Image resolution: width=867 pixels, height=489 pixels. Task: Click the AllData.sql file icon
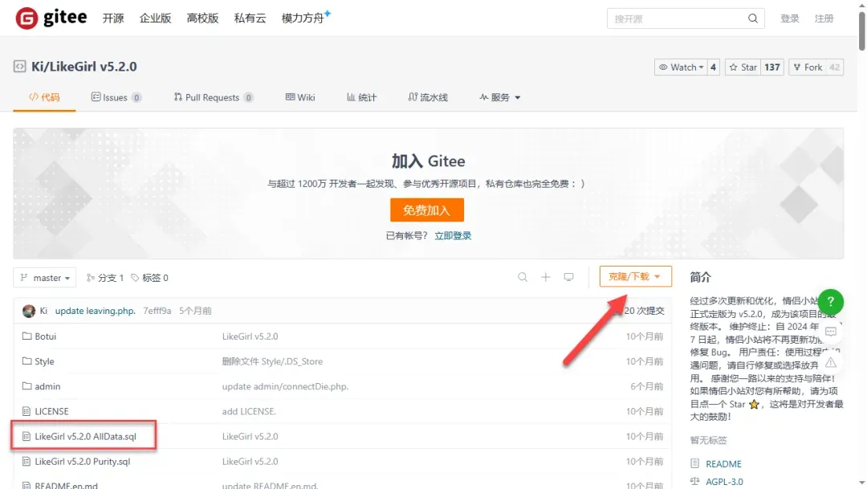(x=26, y=437)
